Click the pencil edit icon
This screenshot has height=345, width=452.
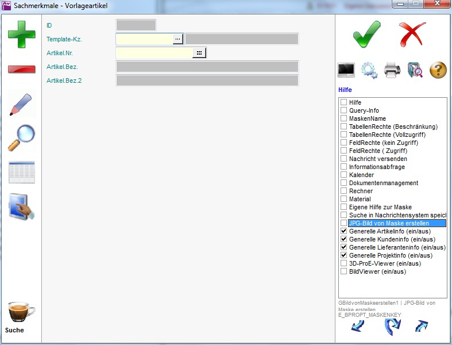[21, 104]
